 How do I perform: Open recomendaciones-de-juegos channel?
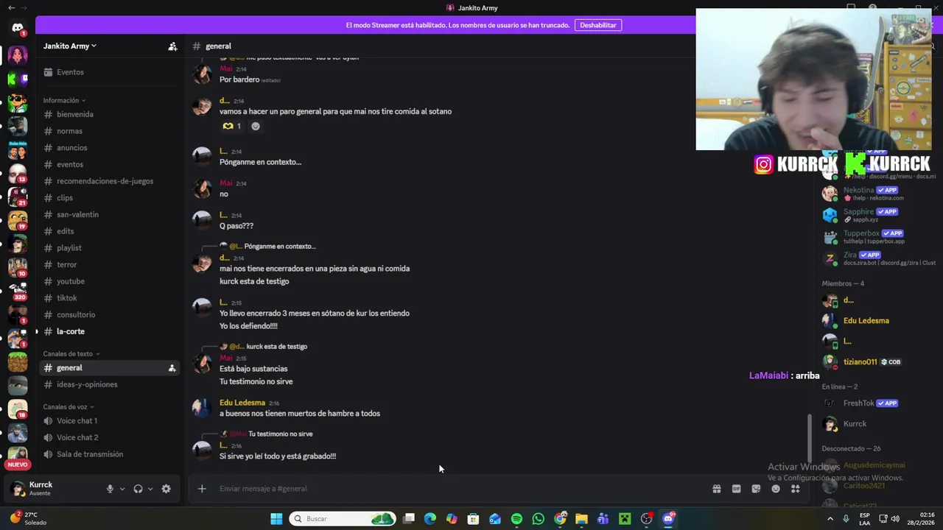105,181
